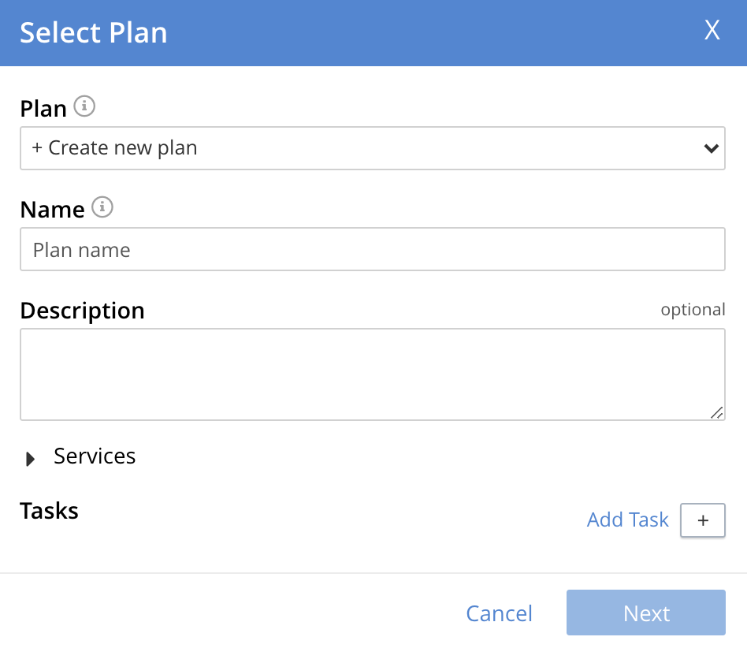Click inside the Description text area
Viewport: 747px width, 648px height.
373,373
